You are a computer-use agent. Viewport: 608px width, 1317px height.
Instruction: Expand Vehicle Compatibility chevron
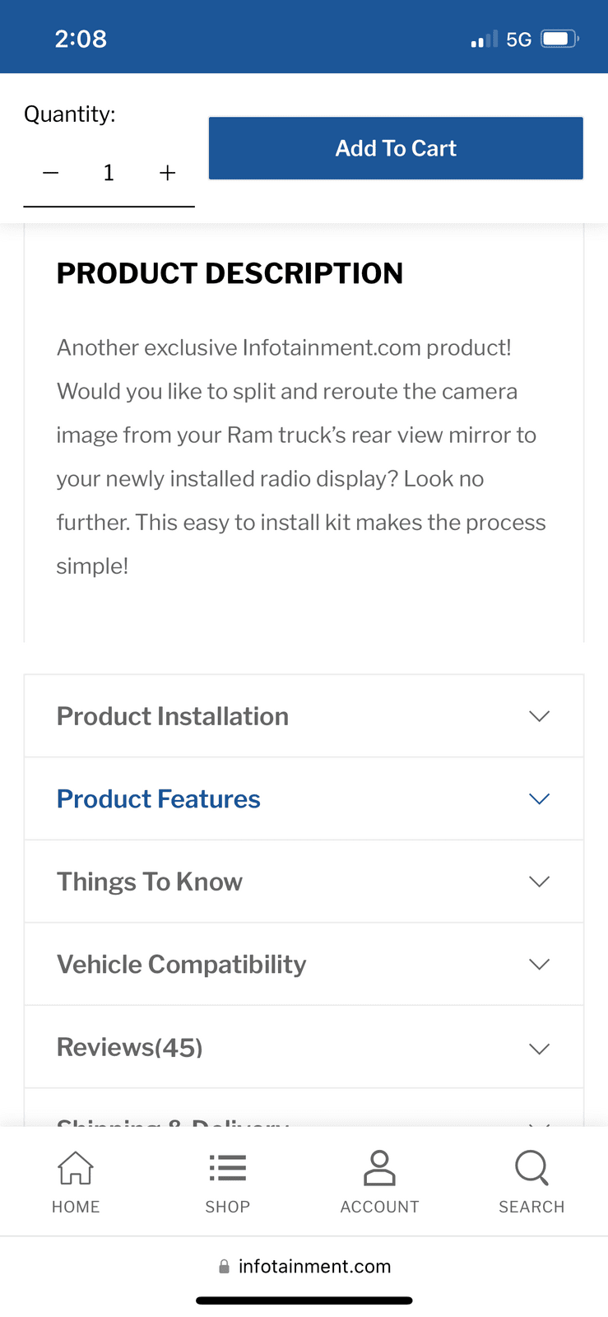click(x=539, y=964)
